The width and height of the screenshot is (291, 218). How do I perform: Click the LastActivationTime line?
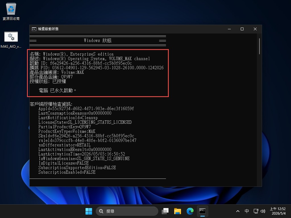pyautogui.click(x=82, y=154)
